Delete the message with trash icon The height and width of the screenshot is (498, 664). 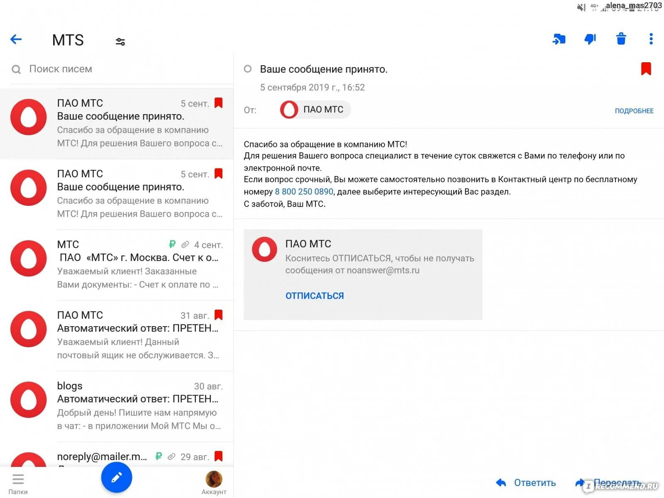pos(621,39)
